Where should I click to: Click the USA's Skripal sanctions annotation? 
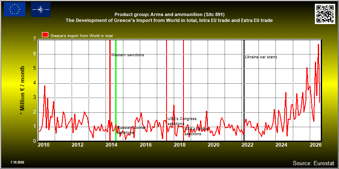click(197, 131)
